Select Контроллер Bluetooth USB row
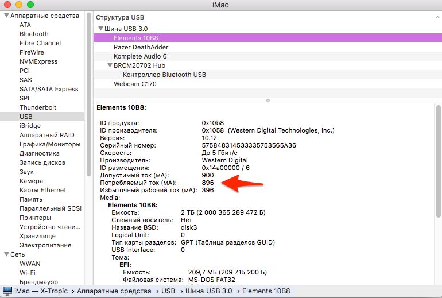This screenshot has height=298, width=442. click(268, 75)
